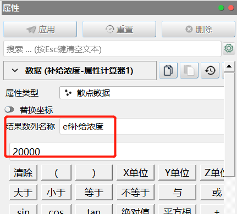This screenshot has height=214, width=237.
Task: Click scrollbar up arrow
Action: point(229,66)
